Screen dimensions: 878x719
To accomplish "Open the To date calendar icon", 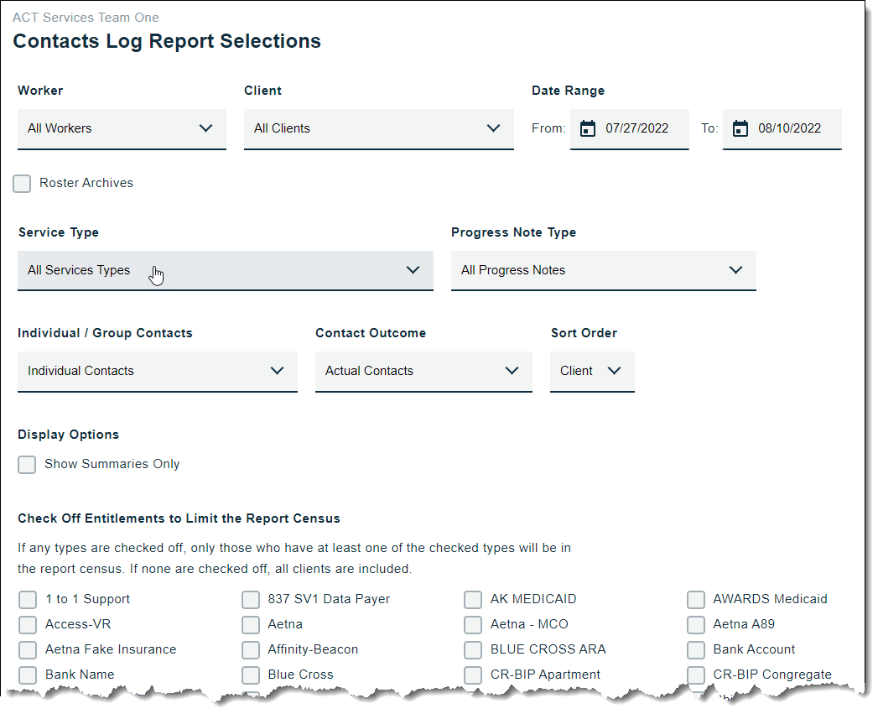I will [740, 128].
